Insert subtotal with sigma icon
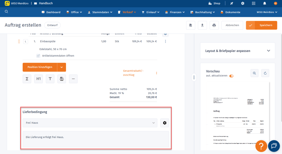Image resolution: width=282 pixels, height=154 pixels. point(27,79)
